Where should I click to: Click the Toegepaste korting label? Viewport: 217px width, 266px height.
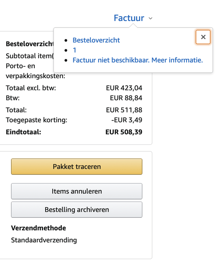37,120
